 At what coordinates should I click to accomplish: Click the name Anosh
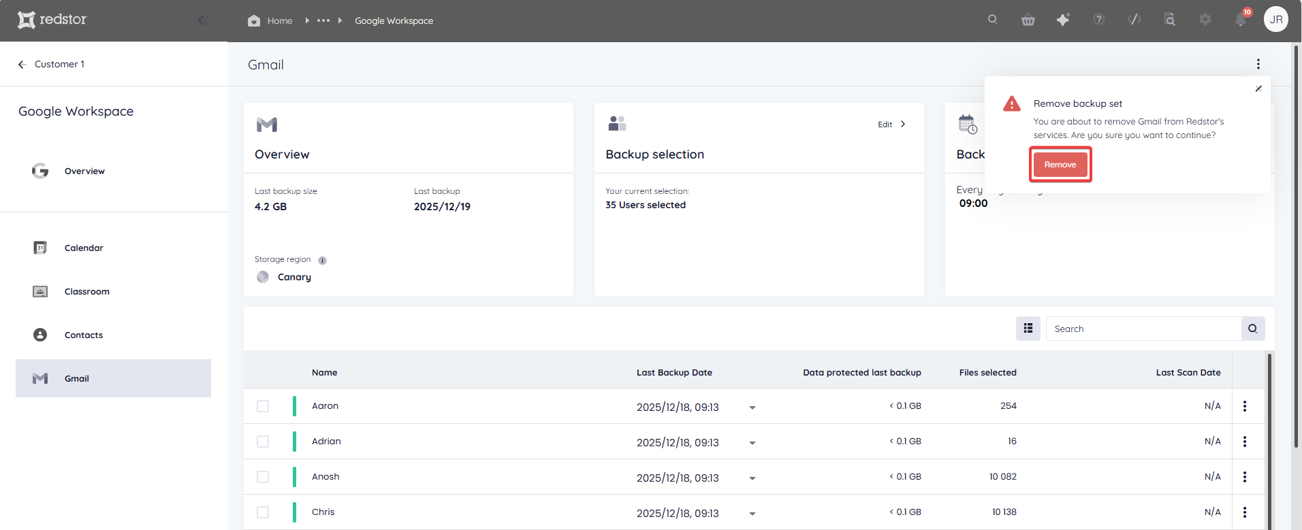(x=325, y=477)
